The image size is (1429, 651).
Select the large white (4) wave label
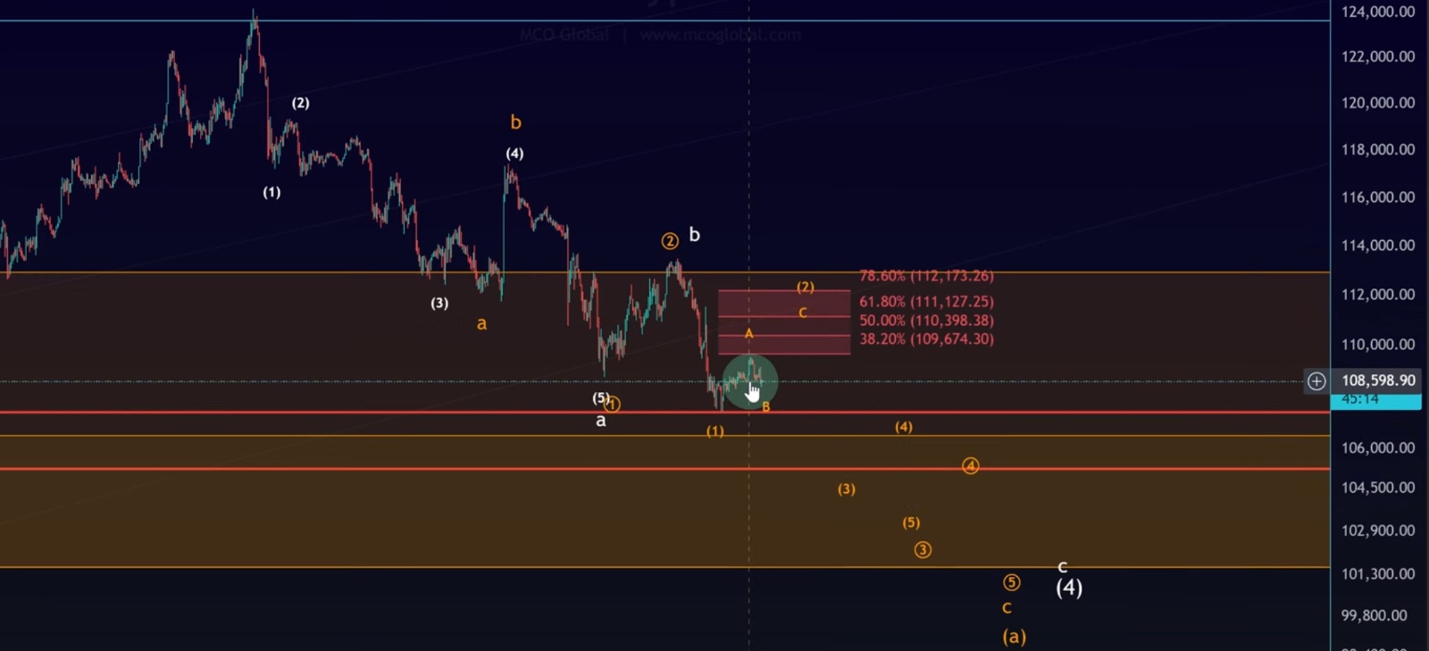pyautogui.click(x=1069, y=588)
